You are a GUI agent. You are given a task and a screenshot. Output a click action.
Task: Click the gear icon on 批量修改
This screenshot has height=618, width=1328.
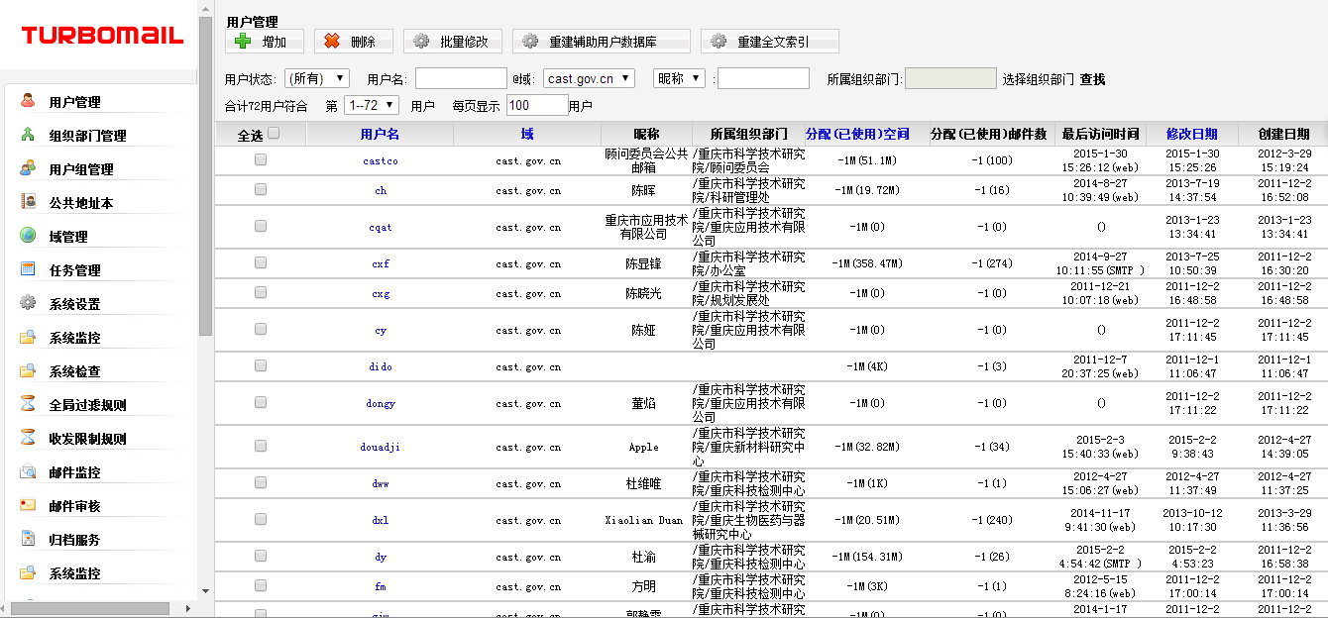[421, 42]
